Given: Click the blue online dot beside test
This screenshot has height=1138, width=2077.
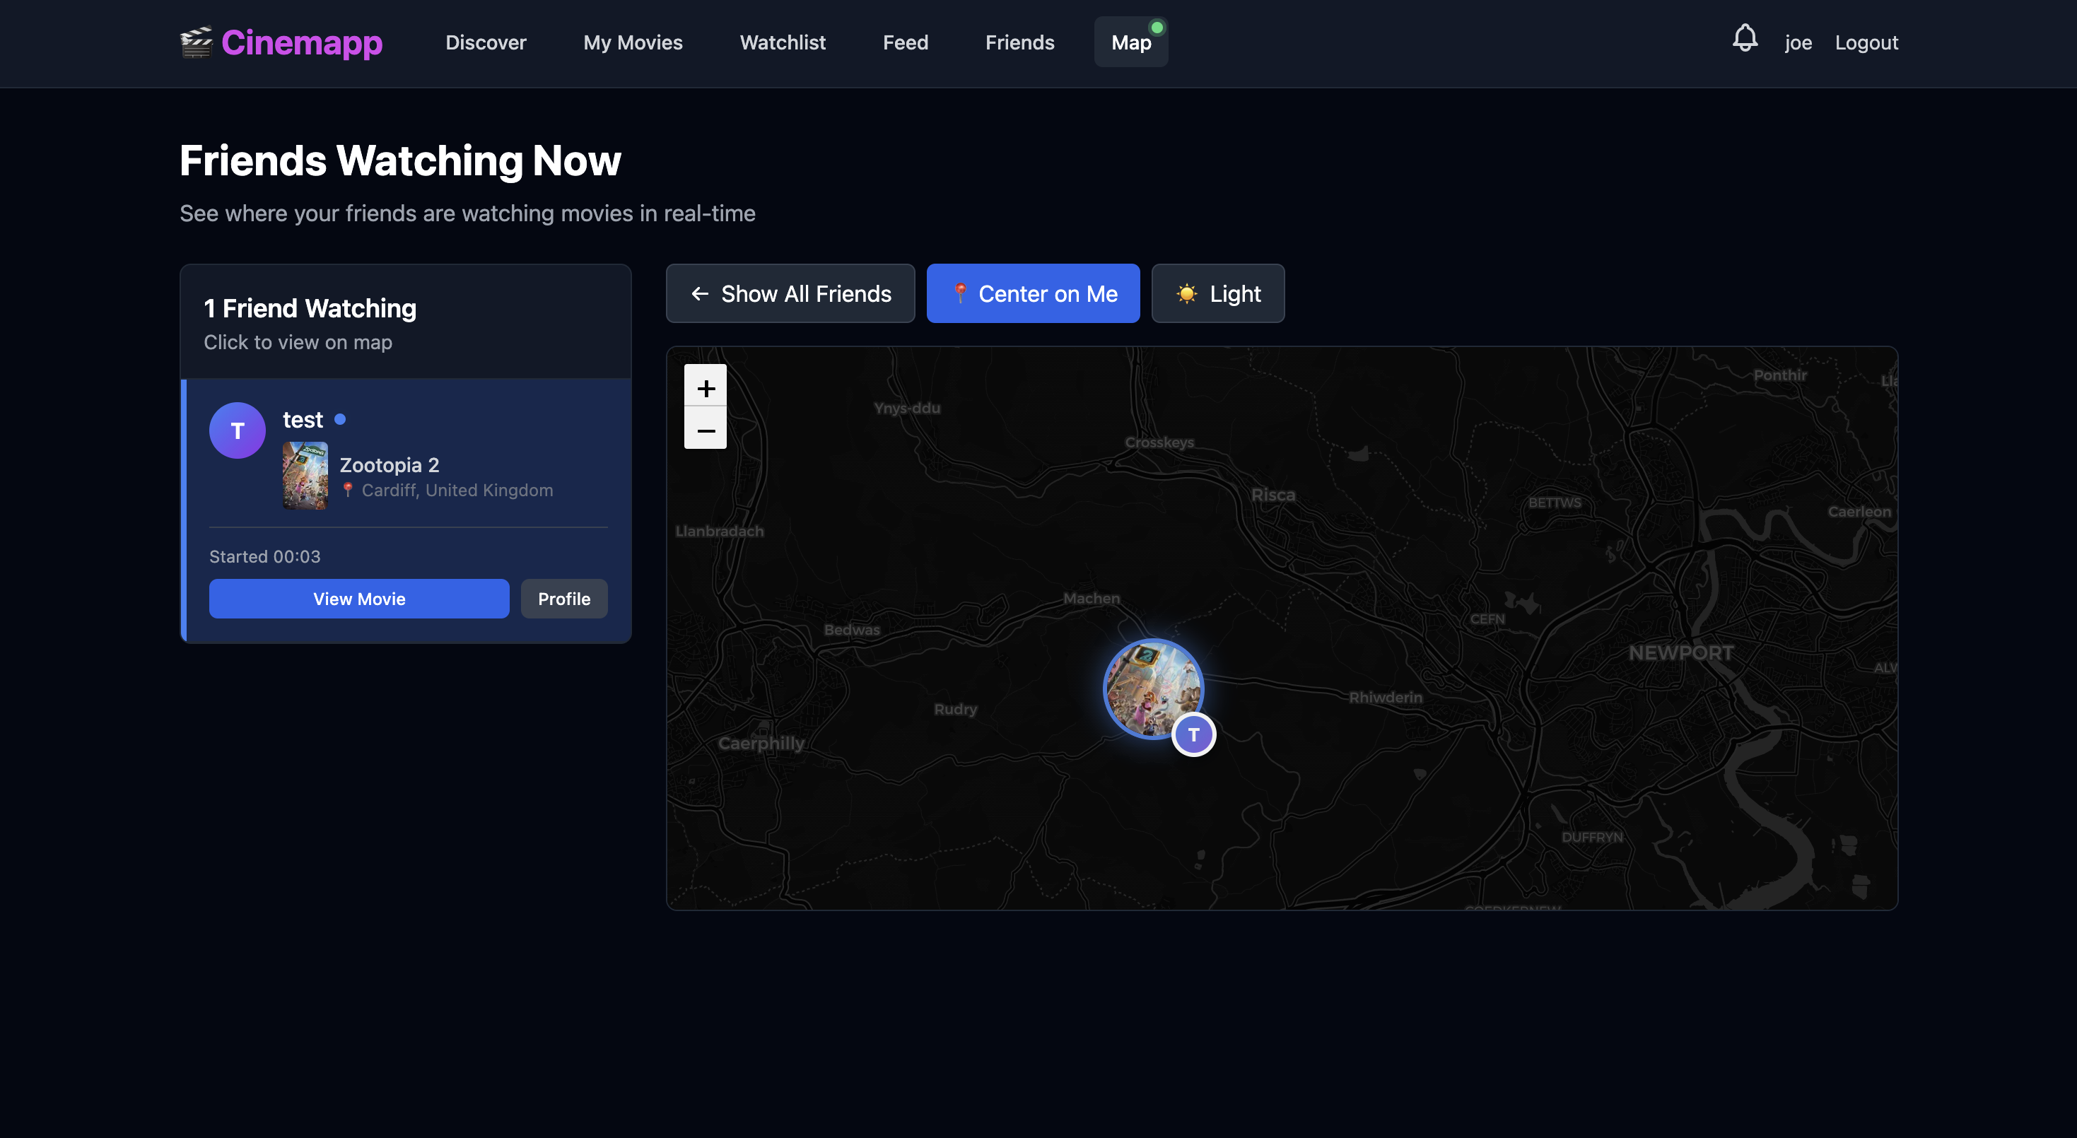Looking at the screenshot, I should point(340,419).
